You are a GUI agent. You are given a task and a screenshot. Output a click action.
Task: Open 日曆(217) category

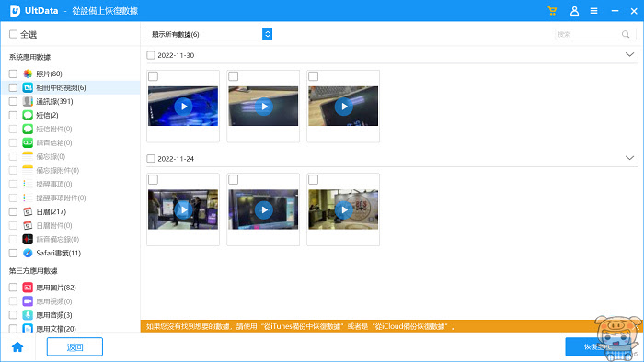(x=51, y=211)
